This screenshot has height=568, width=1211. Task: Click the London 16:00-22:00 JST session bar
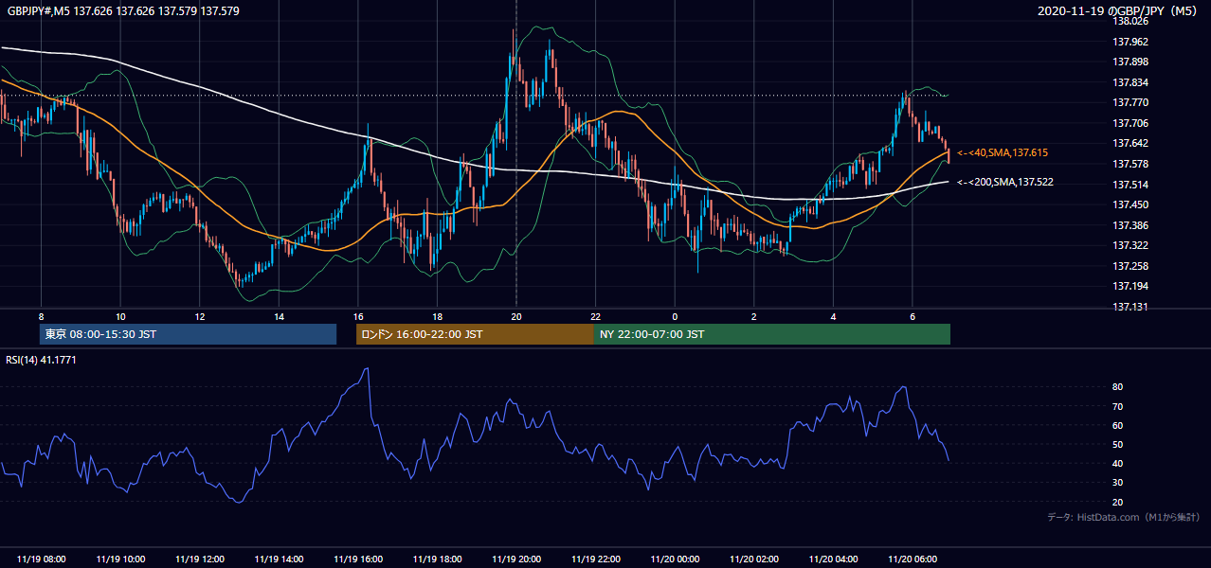(475, 334)
